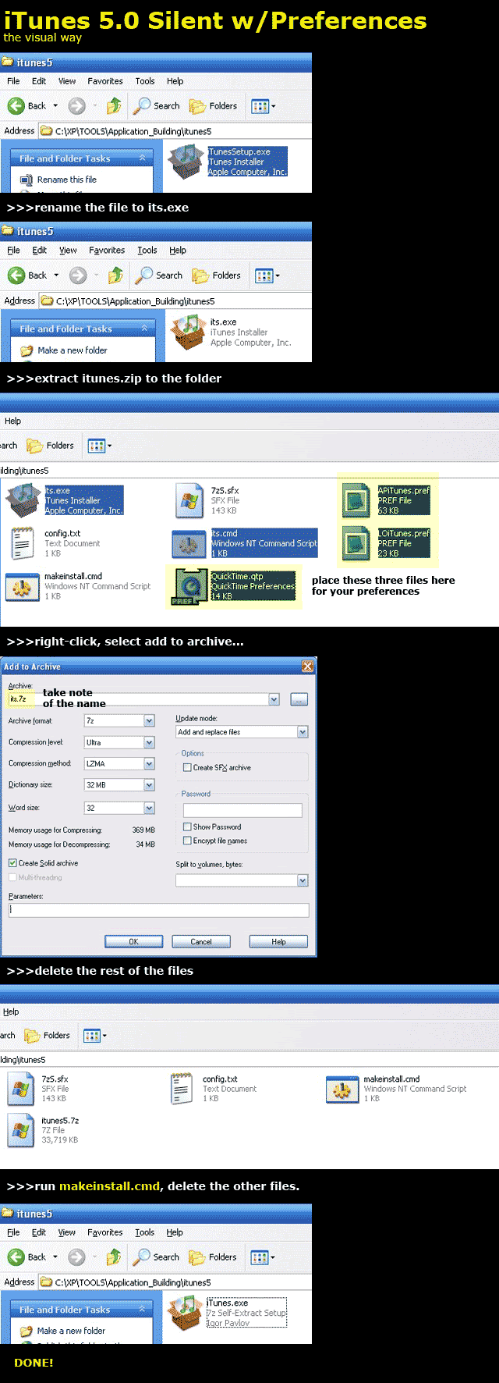This screenshot has height=1383, width=499.
Task: Select the its.cmd command script
Action: coord(245,543)
